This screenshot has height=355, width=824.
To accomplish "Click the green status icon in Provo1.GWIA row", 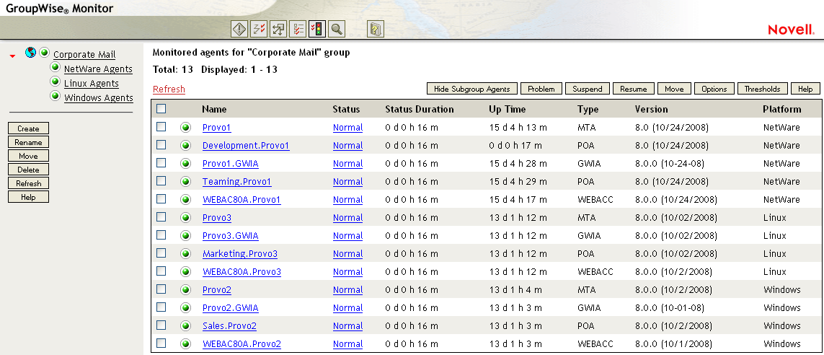I will (185, 164).
